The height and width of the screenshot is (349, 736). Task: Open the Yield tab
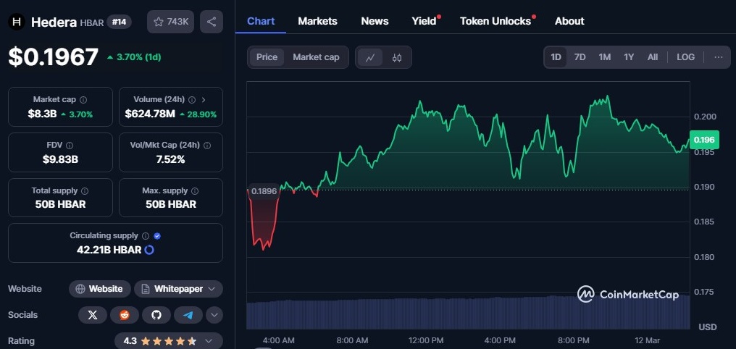(425, 21)
